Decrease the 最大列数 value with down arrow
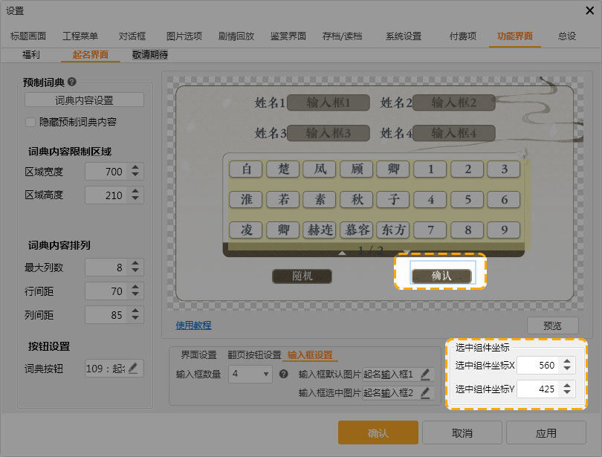The image size is (602, 457). pyautogui.click(x=135, y=270)
